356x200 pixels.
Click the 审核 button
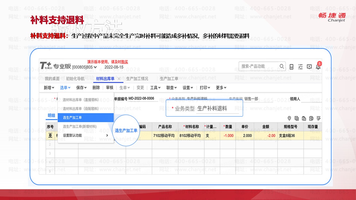[110, 88]
